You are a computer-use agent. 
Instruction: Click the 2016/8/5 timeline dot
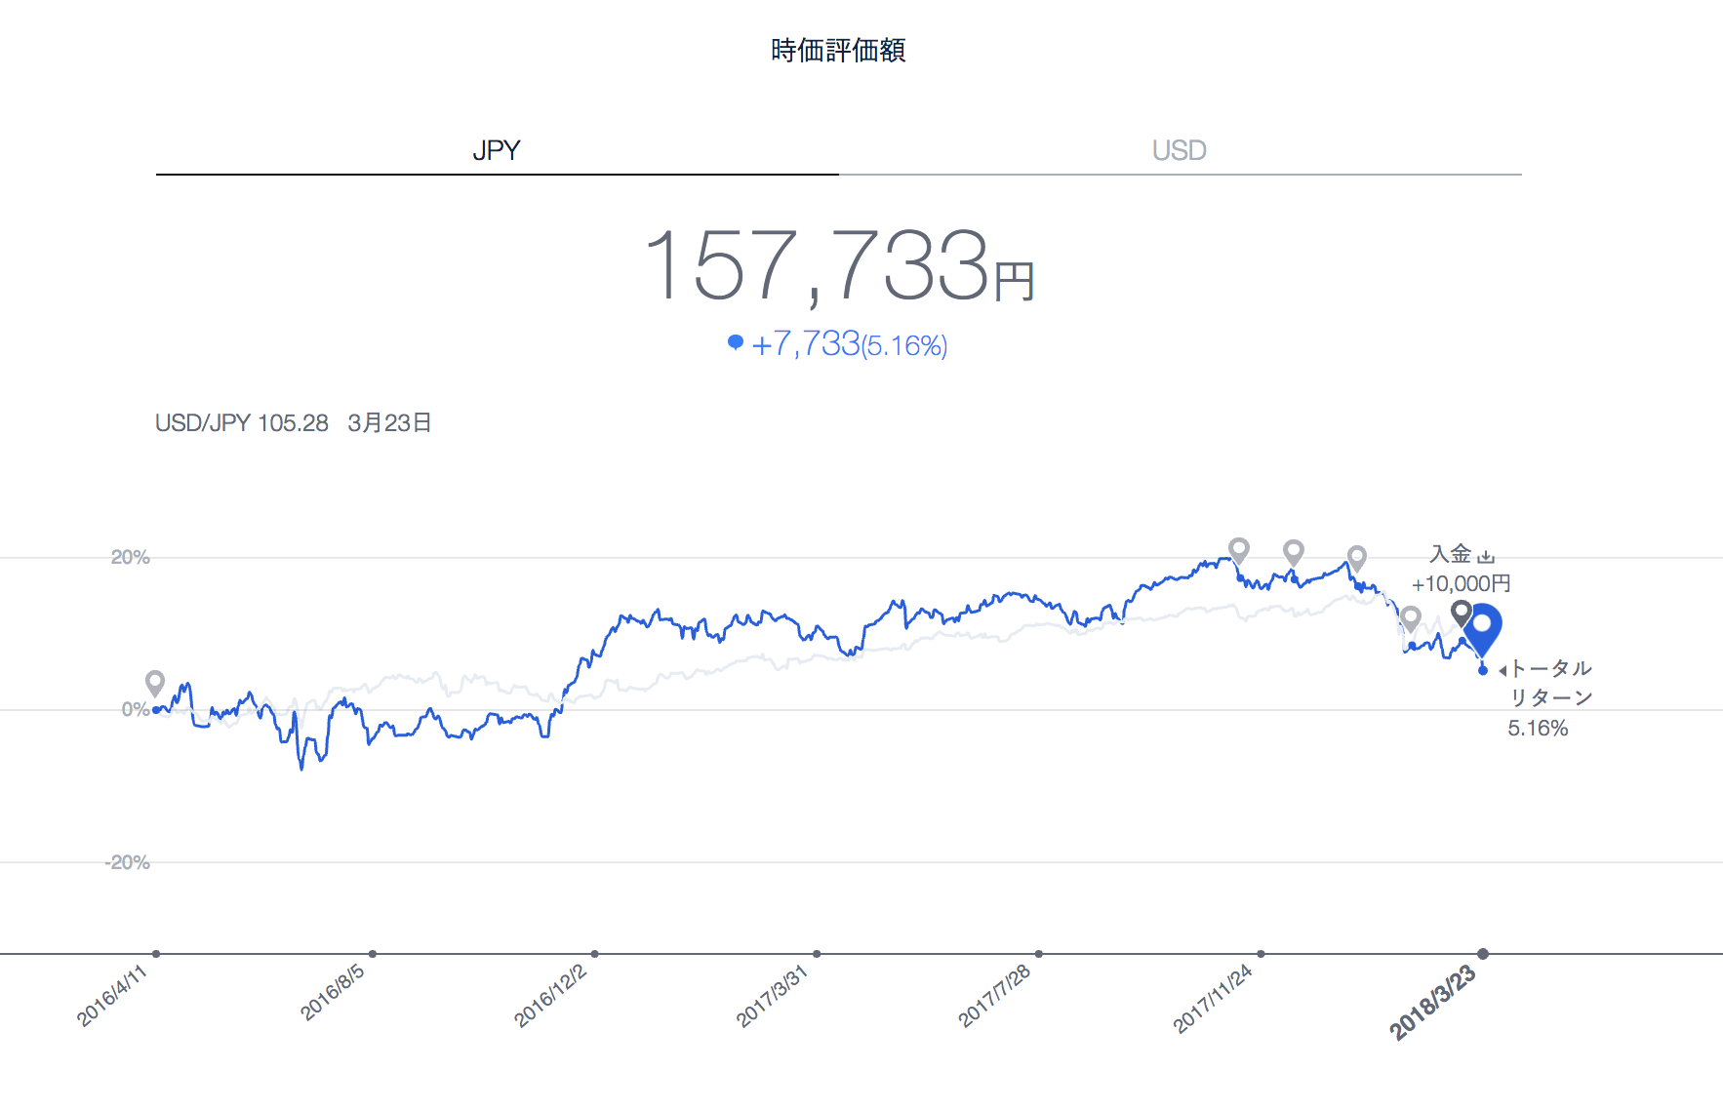coord(373,954)
